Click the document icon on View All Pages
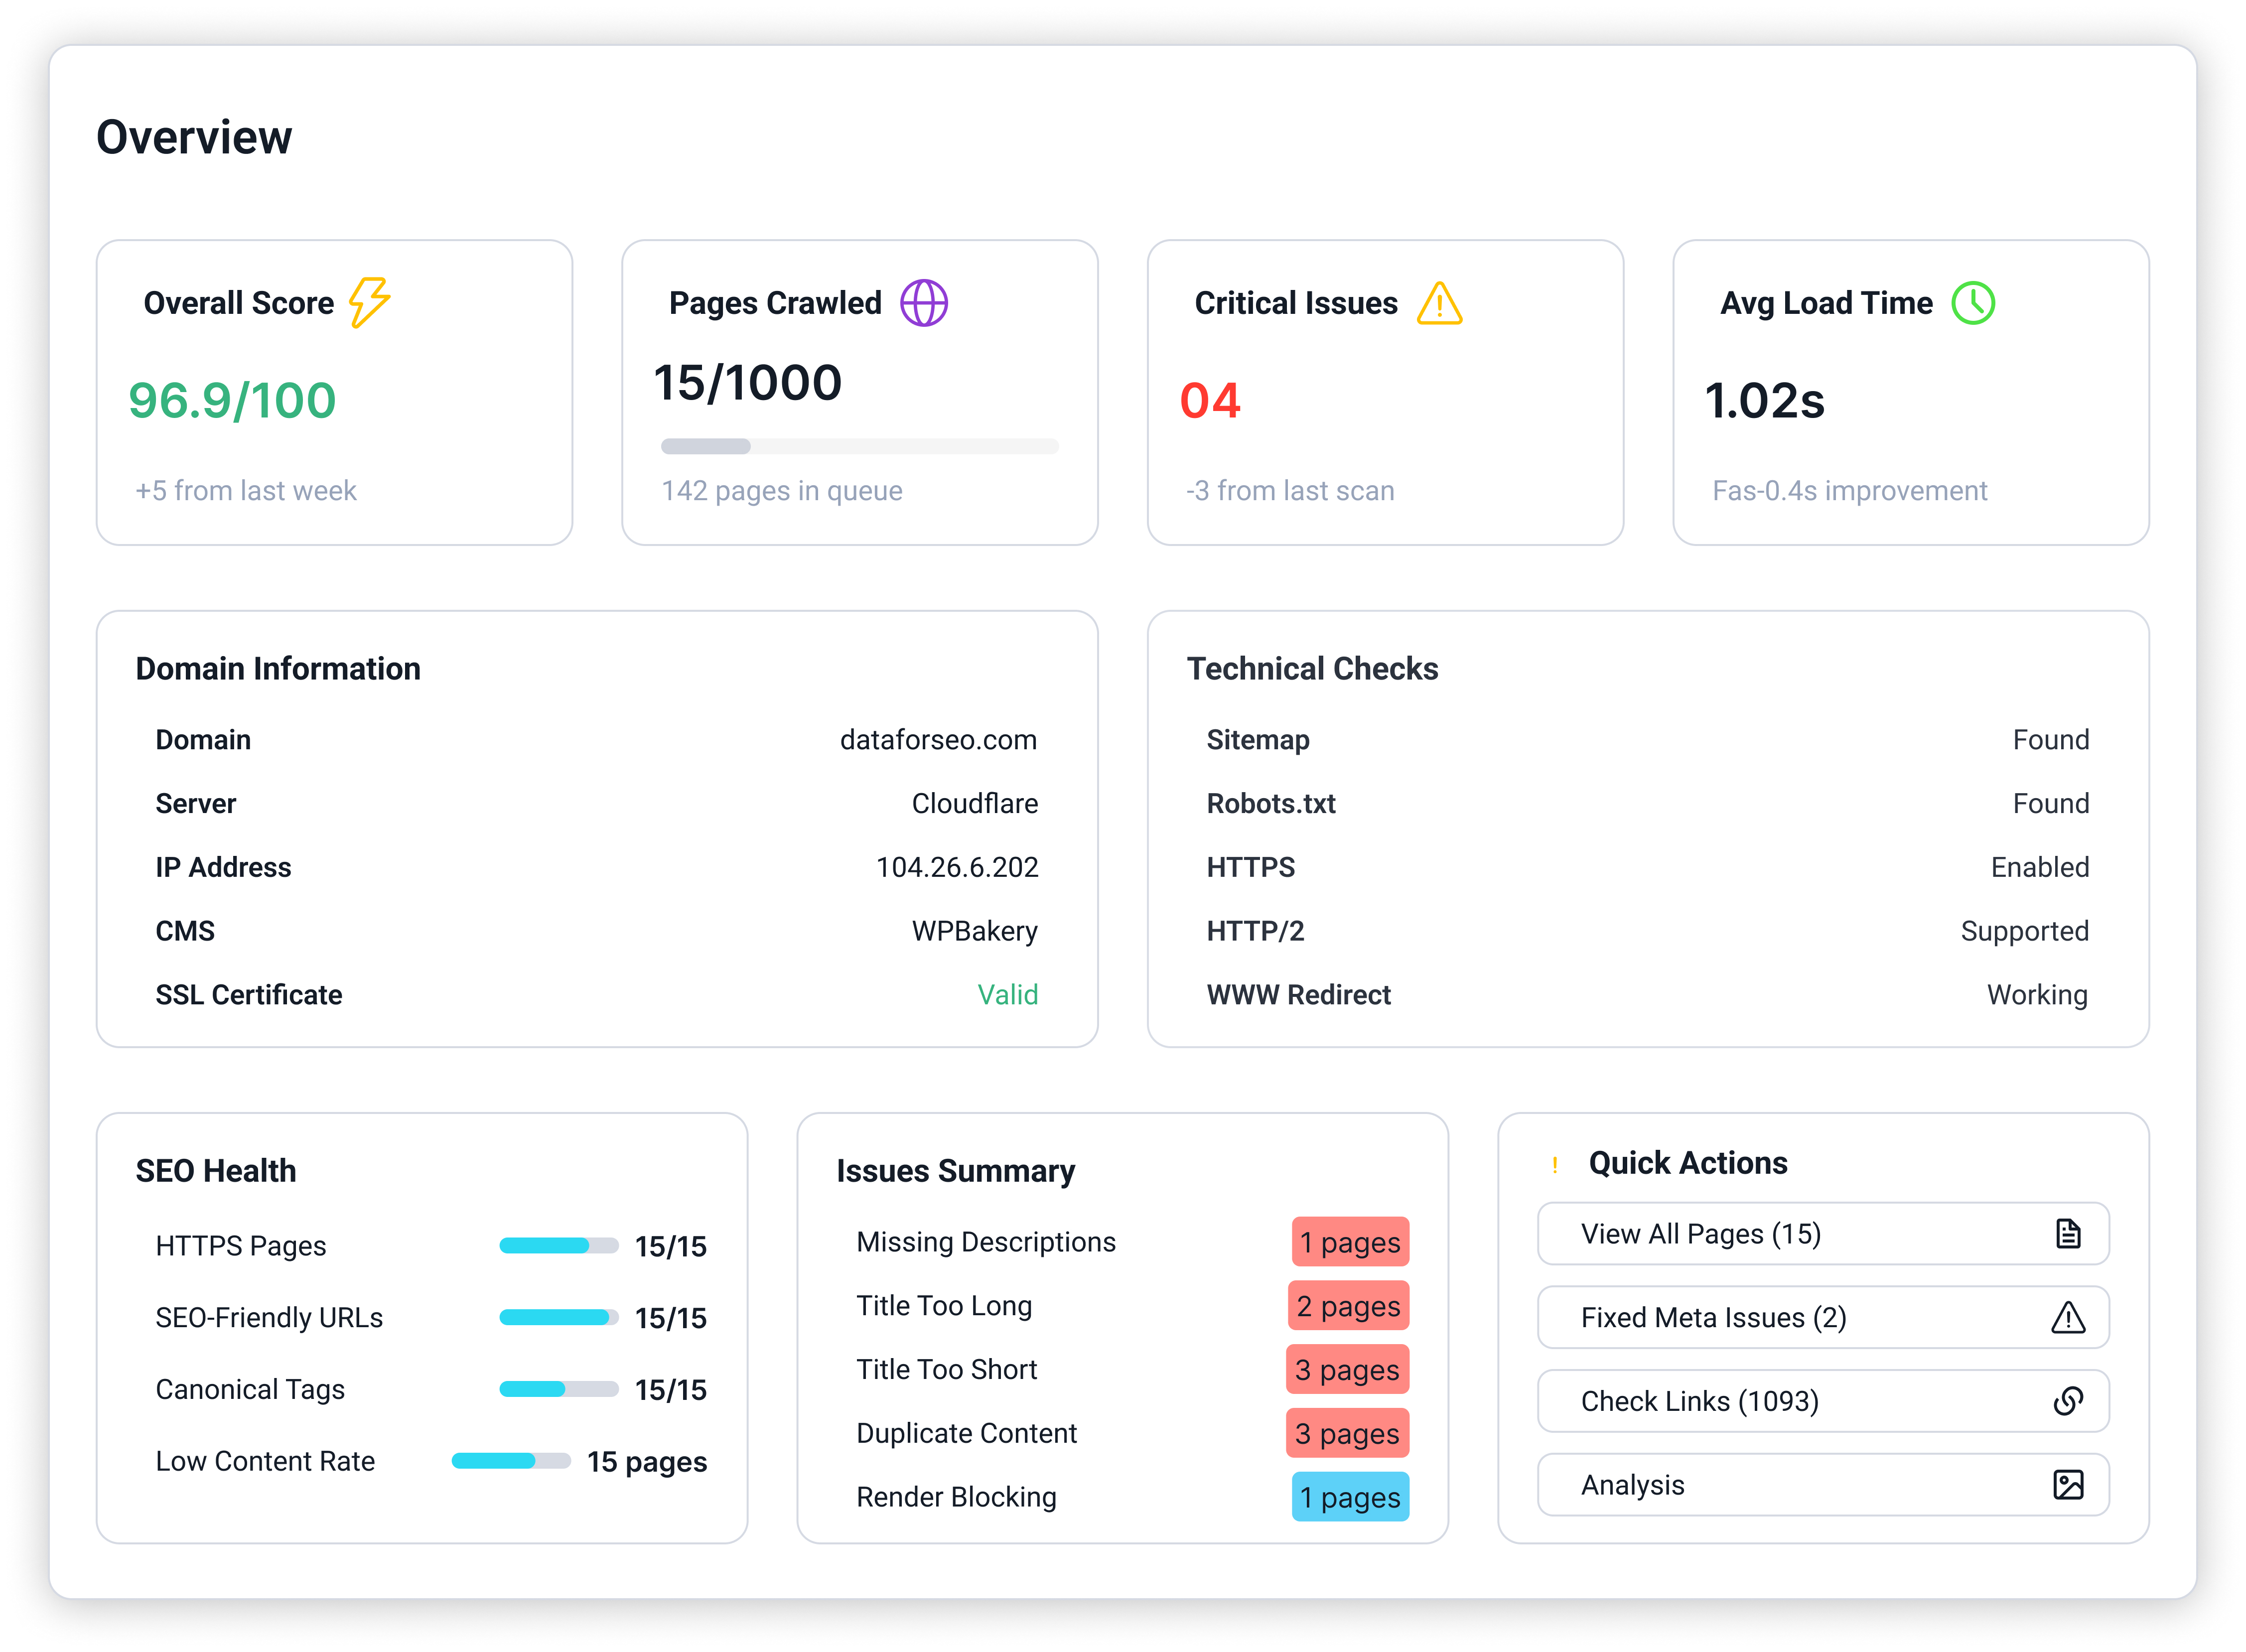Viewport: 2246px width, 1652px height. tap(2068, 1234)
